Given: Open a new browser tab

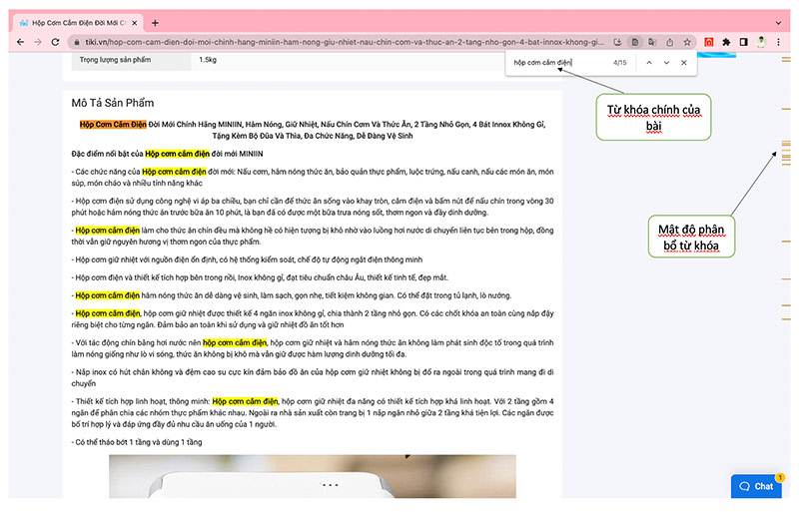Looking at the screenshot, I should (155, 23).
